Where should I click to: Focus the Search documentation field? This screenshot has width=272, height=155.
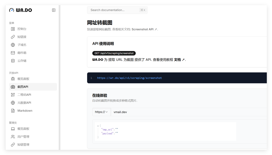(117, 10)
